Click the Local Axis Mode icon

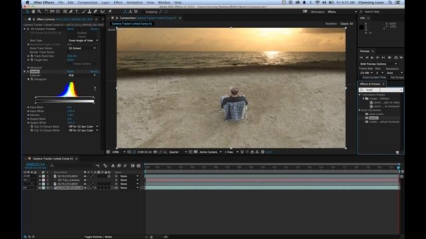pos(124,12)
